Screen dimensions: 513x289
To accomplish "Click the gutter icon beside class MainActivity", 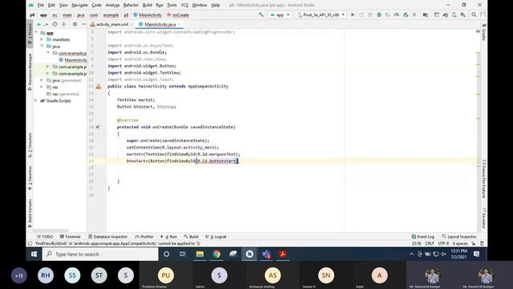I will (99, 87).
